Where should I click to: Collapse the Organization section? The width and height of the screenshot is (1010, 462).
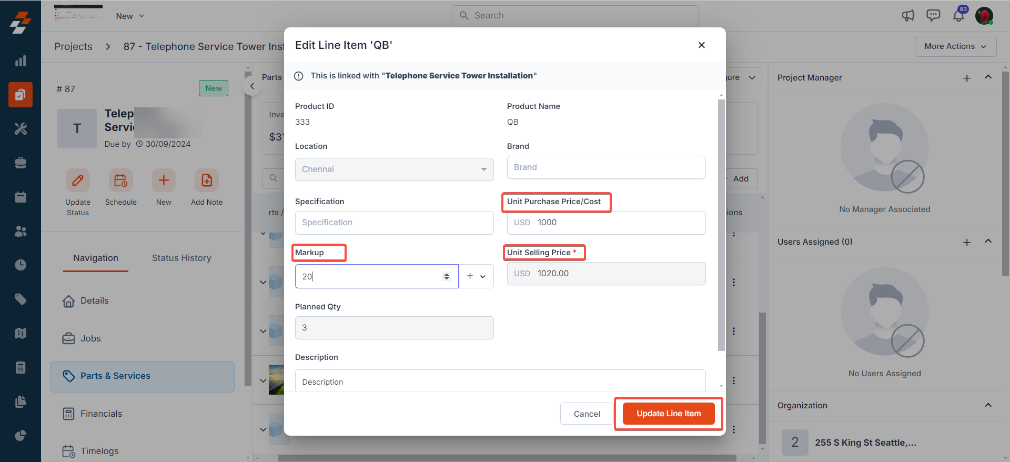988,405
